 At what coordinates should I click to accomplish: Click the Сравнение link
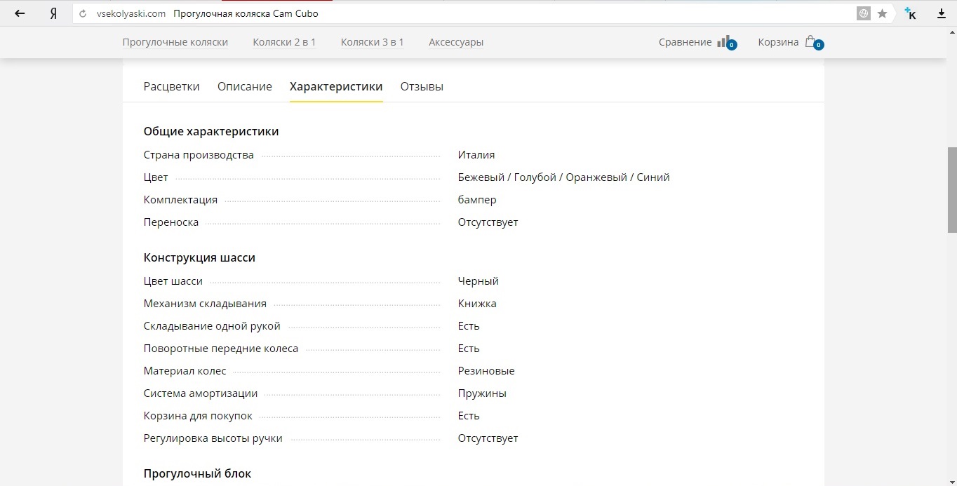pyautogui.click(x=685, y=42)
